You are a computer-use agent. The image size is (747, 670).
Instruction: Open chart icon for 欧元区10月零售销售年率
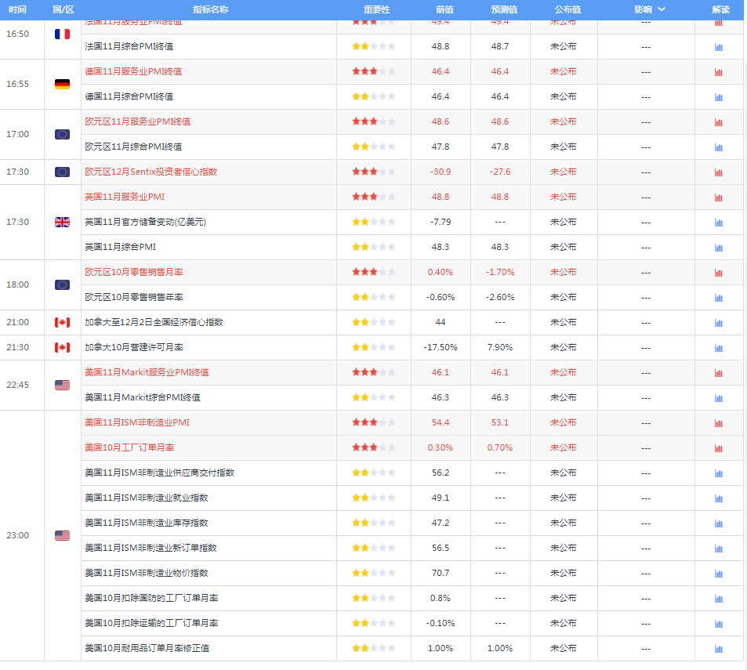click(x=719, y=298)
